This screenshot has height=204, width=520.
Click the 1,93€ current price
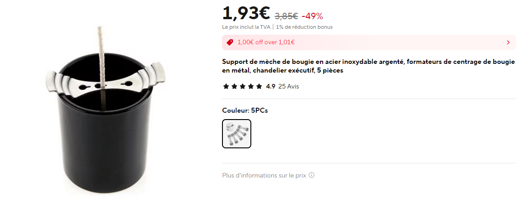pyautogui.click(x=246, y=14)
